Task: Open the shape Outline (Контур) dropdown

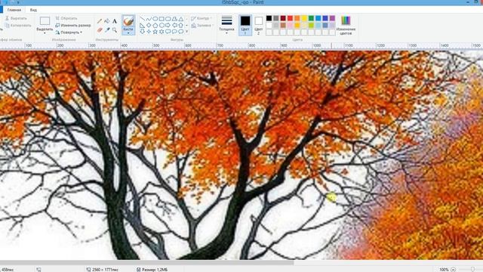Action: (x=202, y=18)
